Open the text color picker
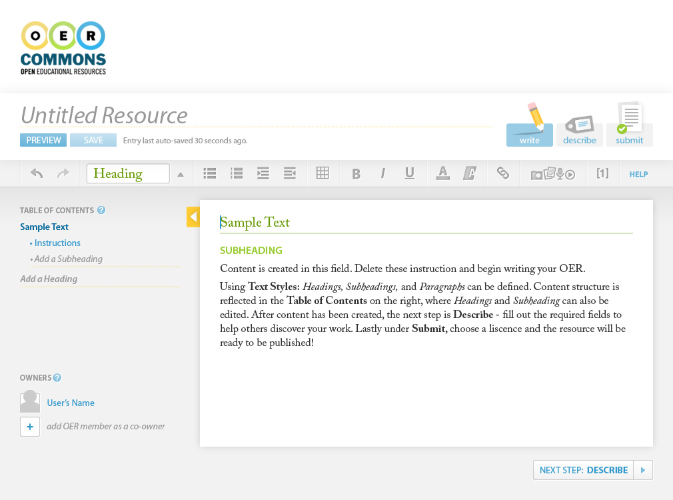 tap(442, 174)
